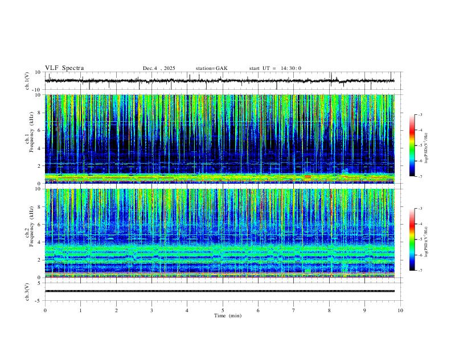Click the "8" kHz tick of ch.2 spectrogram
The width and height of the screenshot is (451, 348).
(x=40, y=207)
